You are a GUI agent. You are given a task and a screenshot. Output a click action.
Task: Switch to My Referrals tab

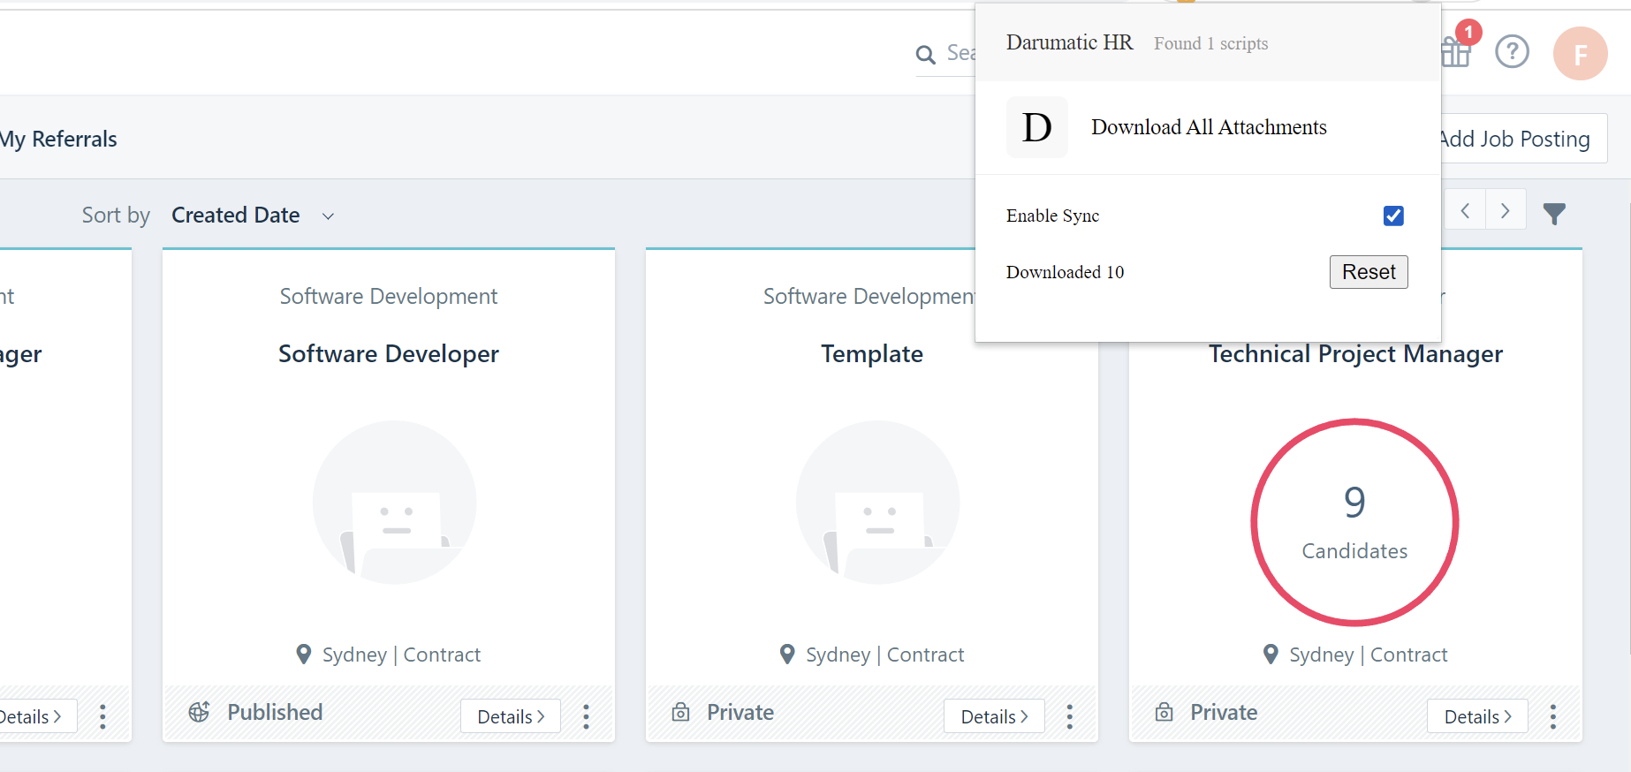(58, 140)
